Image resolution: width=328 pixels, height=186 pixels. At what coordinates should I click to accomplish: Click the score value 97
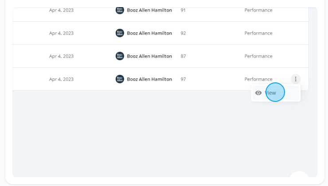(x=183, y=79)
